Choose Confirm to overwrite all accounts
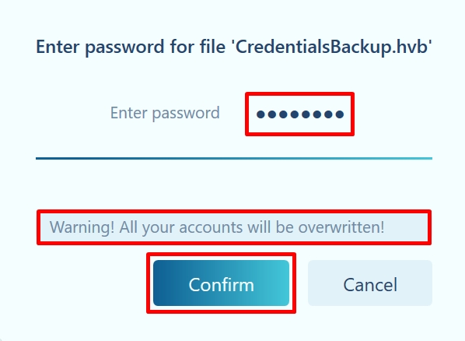 pyautogui.click(x=221, y=283)
